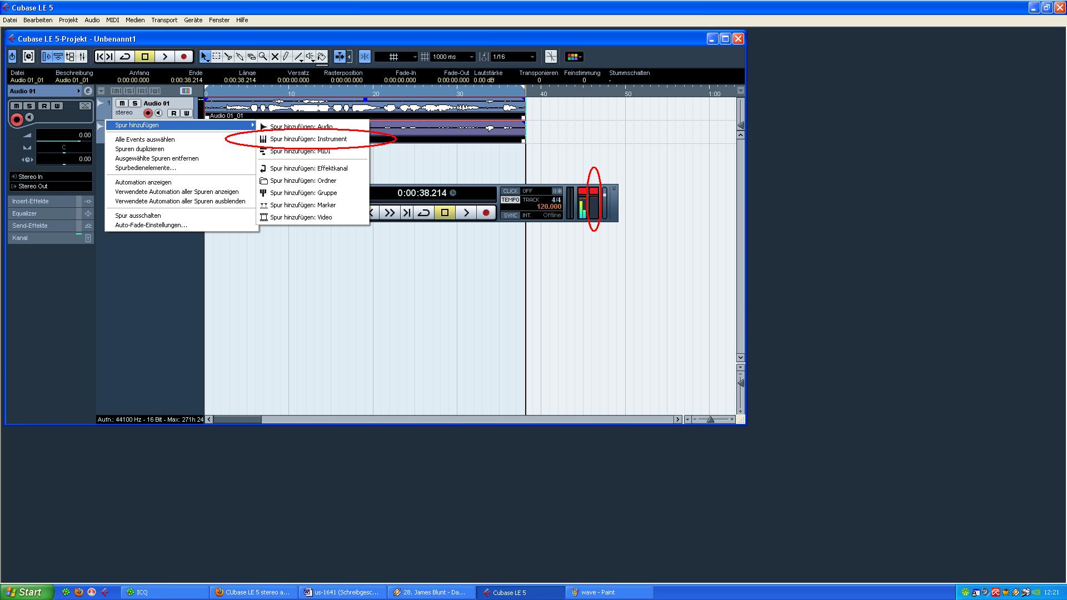Click toolbar Go to Previous Marker button
The height and width of the screenshot is (600, 1067).
[x=100, y=57]
